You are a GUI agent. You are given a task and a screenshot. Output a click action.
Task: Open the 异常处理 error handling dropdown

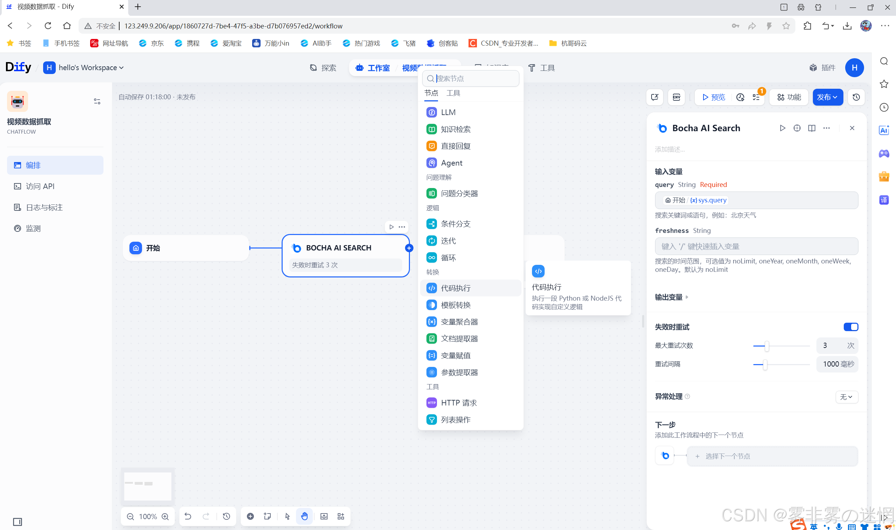click(847, 397)
